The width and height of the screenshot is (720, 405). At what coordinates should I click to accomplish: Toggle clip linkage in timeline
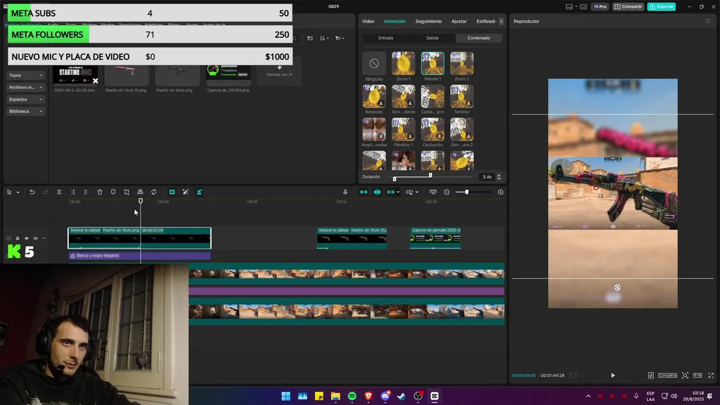pyautogui.click(x=390, y=192)
